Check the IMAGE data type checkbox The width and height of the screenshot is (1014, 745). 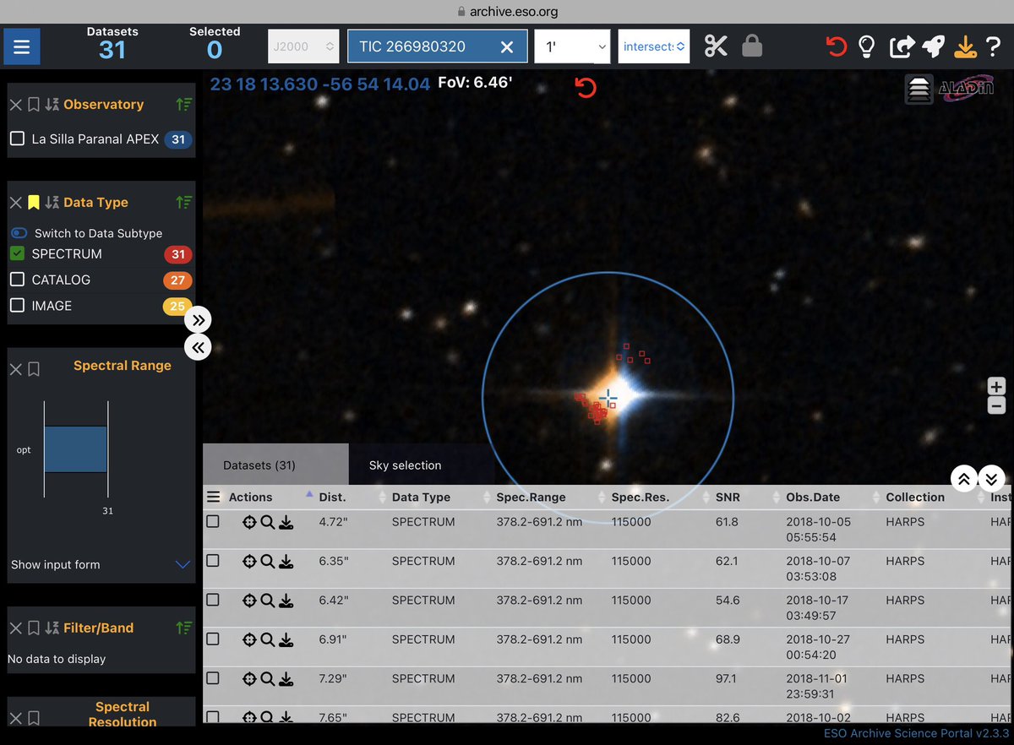tap(17, 306)
